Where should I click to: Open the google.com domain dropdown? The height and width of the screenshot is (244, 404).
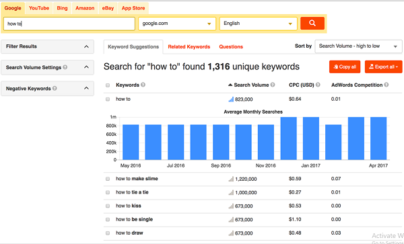177,24
